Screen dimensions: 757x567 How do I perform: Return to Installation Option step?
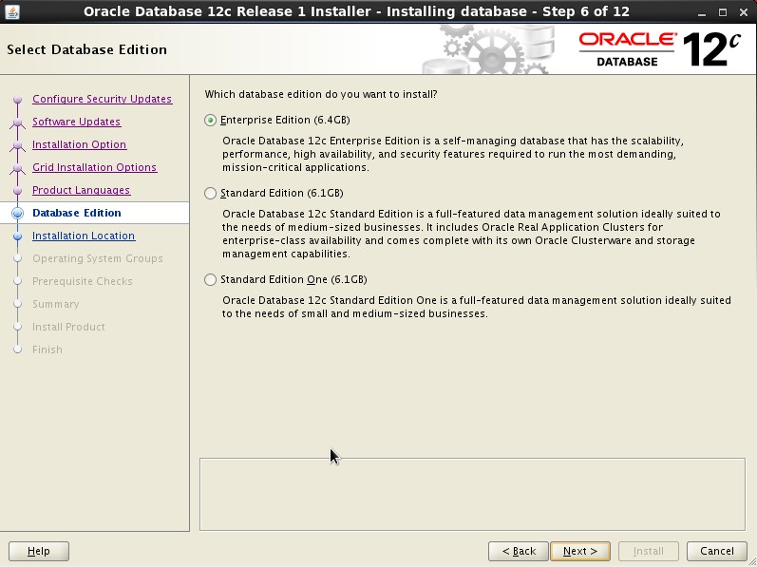click(x=79, y=144)
